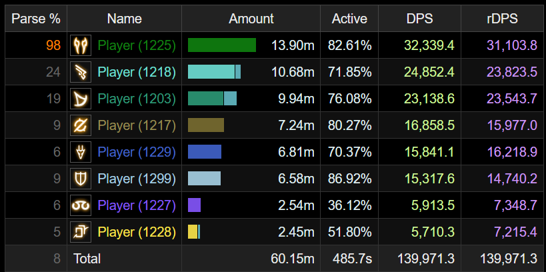Sort by the DPS column header
The height and width of the screenshot is (272, 546).
point(419,19)
